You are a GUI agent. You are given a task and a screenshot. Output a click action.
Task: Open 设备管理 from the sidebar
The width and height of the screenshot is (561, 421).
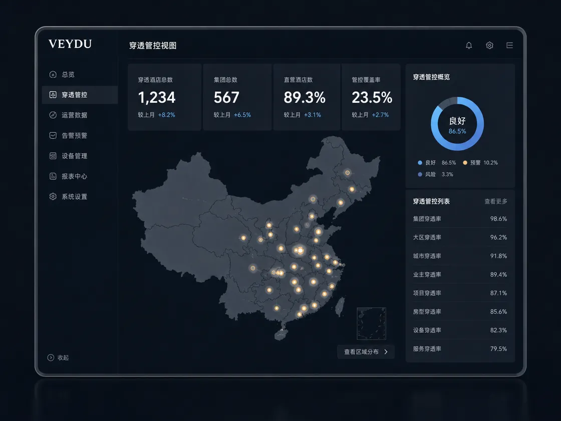pyautogui.click(x=80, y=156)
